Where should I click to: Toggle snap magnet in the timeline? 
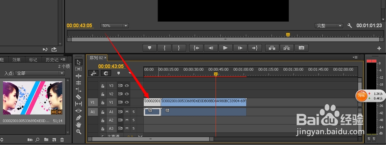[x=106, y=73]
